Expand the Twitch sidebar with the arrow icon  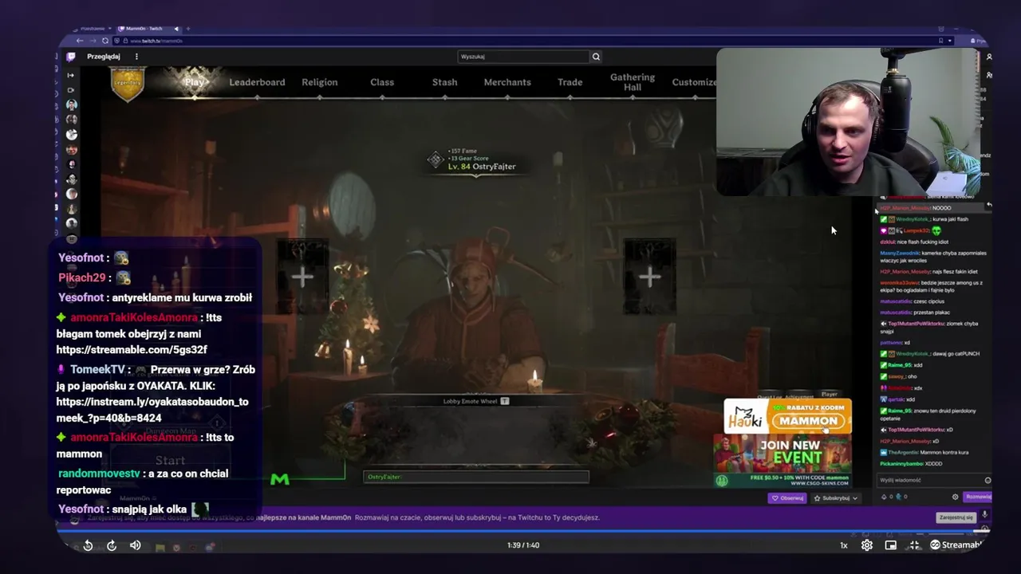coord(71,75)
